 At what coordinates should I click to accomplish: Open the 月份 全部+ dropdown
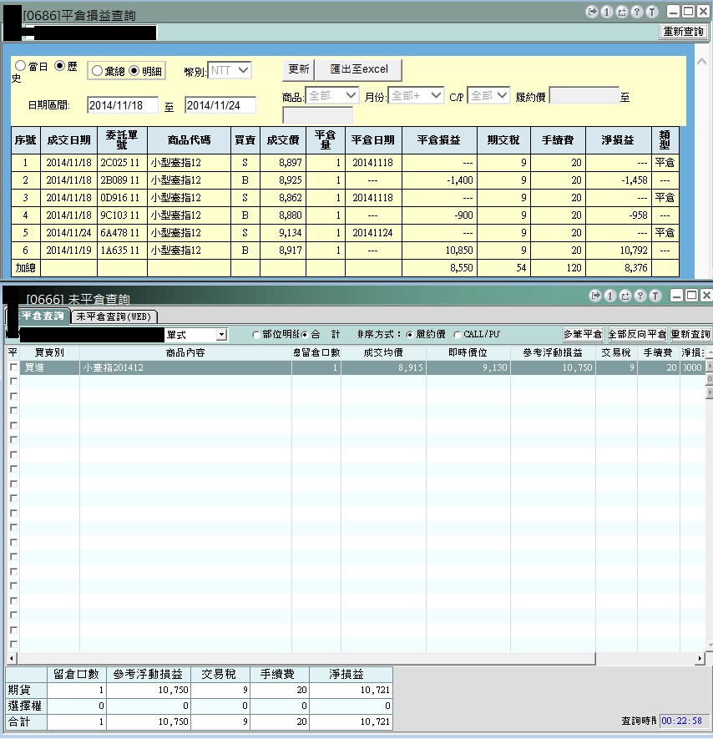point(416,96)
